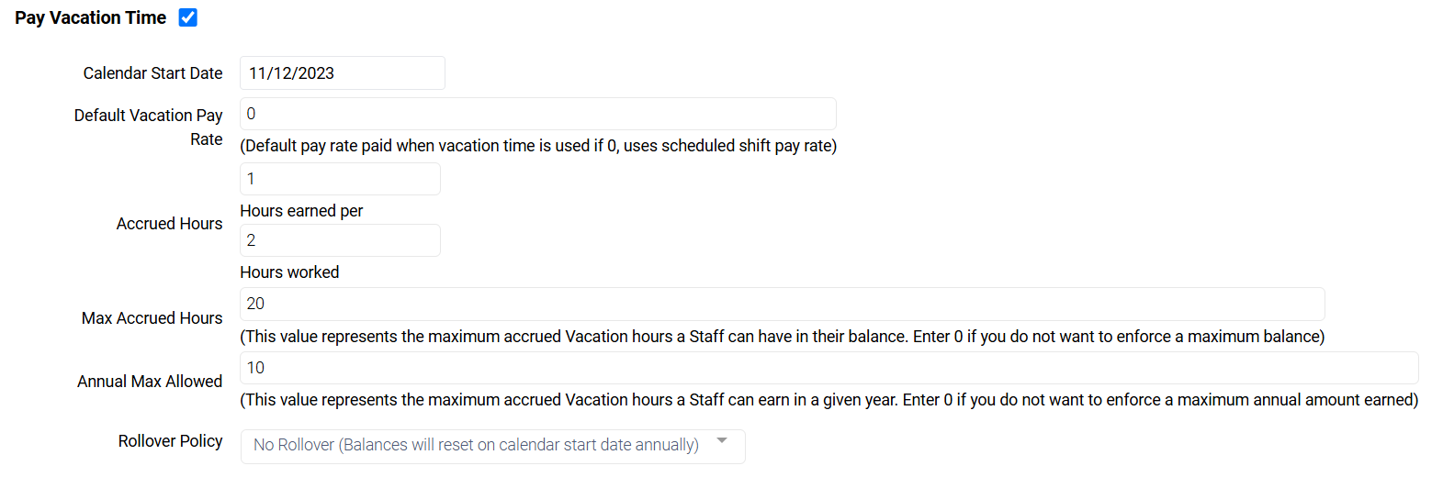
Task: Uncheck the Pay Vacation Time checkbox
Action: 188,17
